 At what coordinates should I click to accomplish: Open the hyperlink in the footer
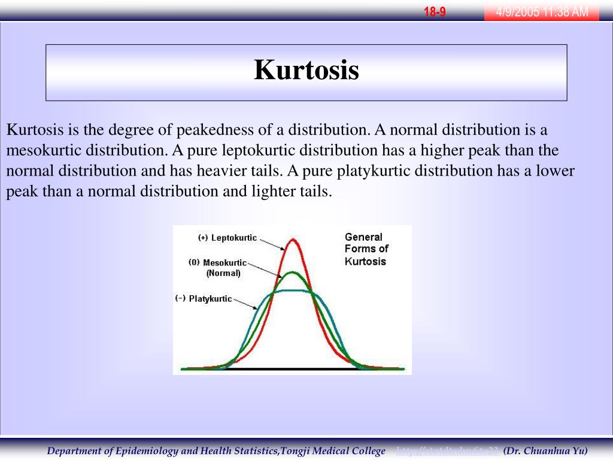point(447,451)
